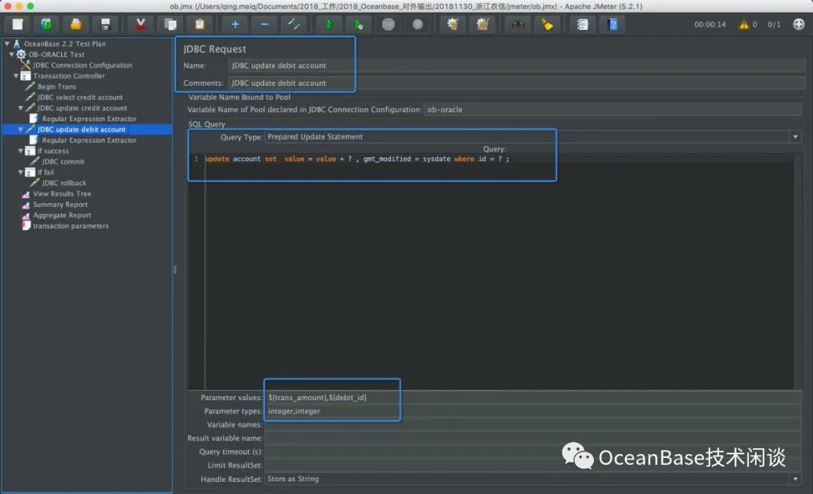Open the Templates toolbar icon
This screenshot has height=494, width=813.
pos(47,24)
